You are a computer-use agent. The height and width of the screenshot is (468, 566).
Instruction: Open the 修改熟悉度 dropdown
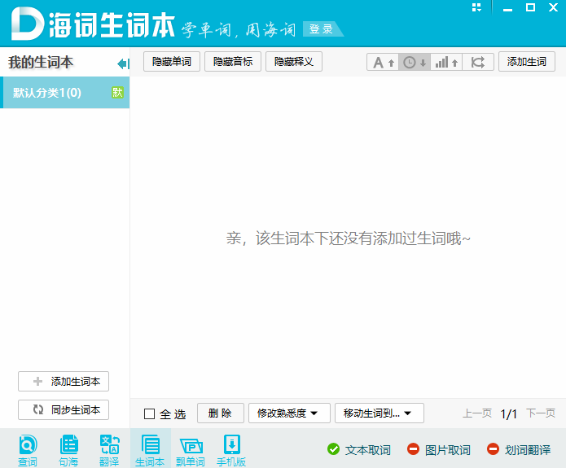(x=289, y=413)
